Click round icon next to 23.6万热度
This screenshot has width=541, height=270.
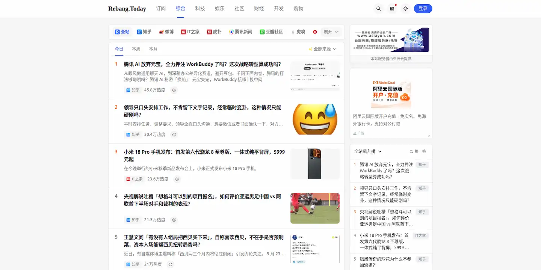(x=177, y=179)
